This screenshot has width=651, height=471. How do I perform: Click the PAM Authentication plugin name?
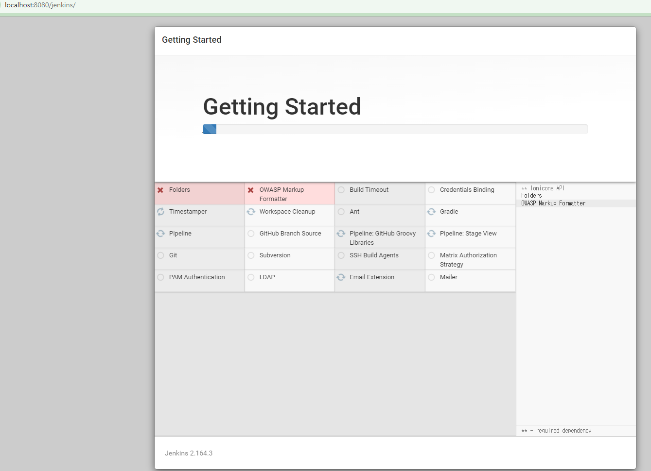tap(197, 277)
